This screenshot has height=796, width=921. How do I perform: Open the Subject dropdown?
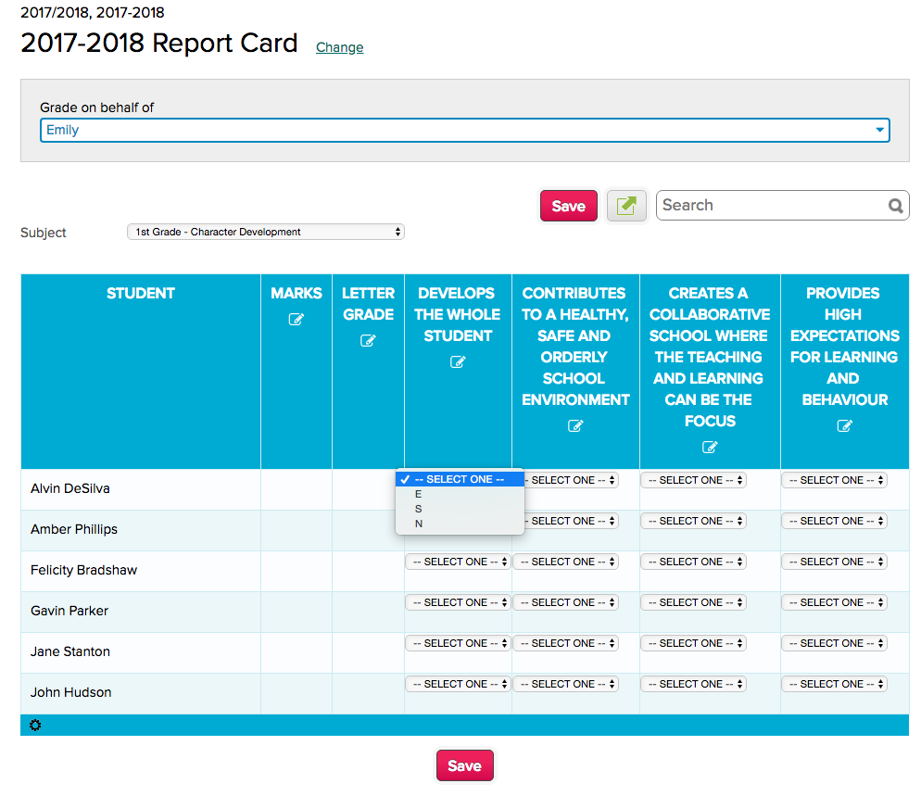click(266, 232)
